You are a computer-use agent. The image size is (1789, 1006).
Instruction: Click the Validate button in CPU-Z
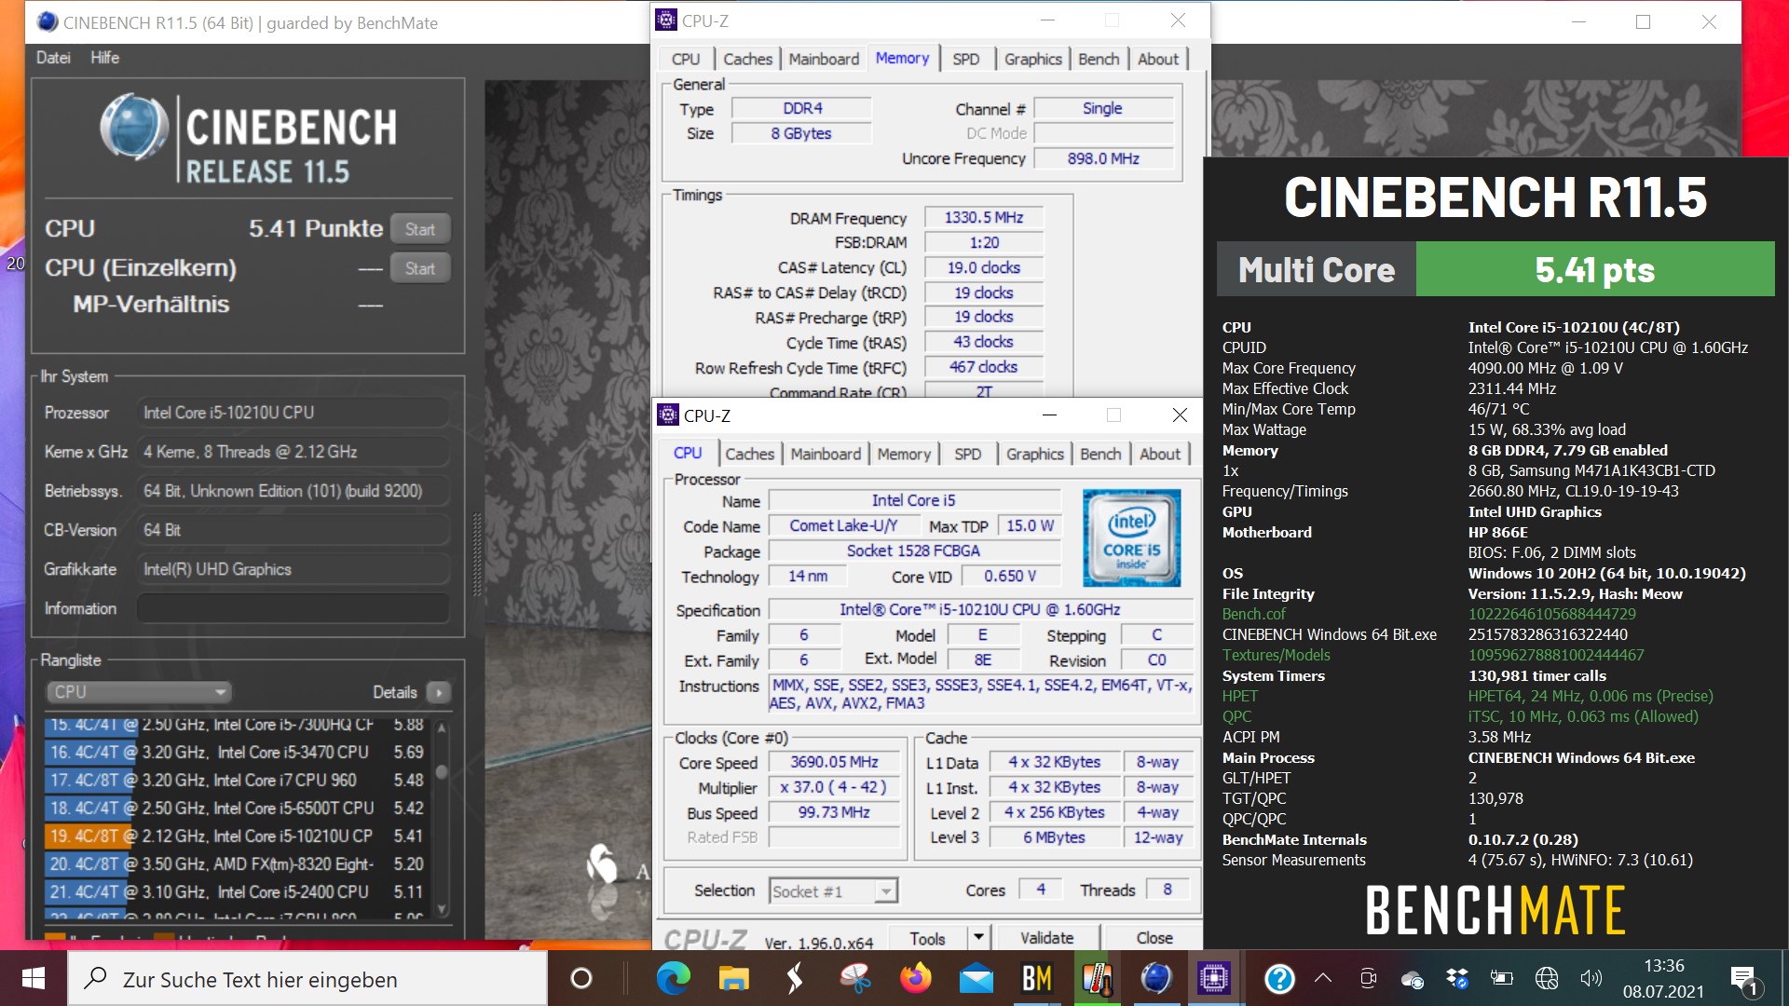click(1046, 938)
